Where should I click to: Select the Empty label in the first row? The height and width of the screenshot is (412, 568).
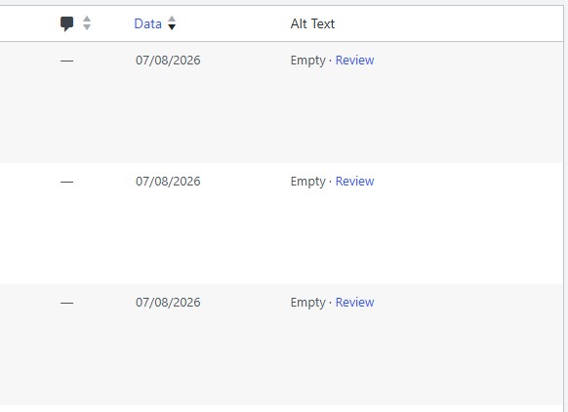[307, 61]
